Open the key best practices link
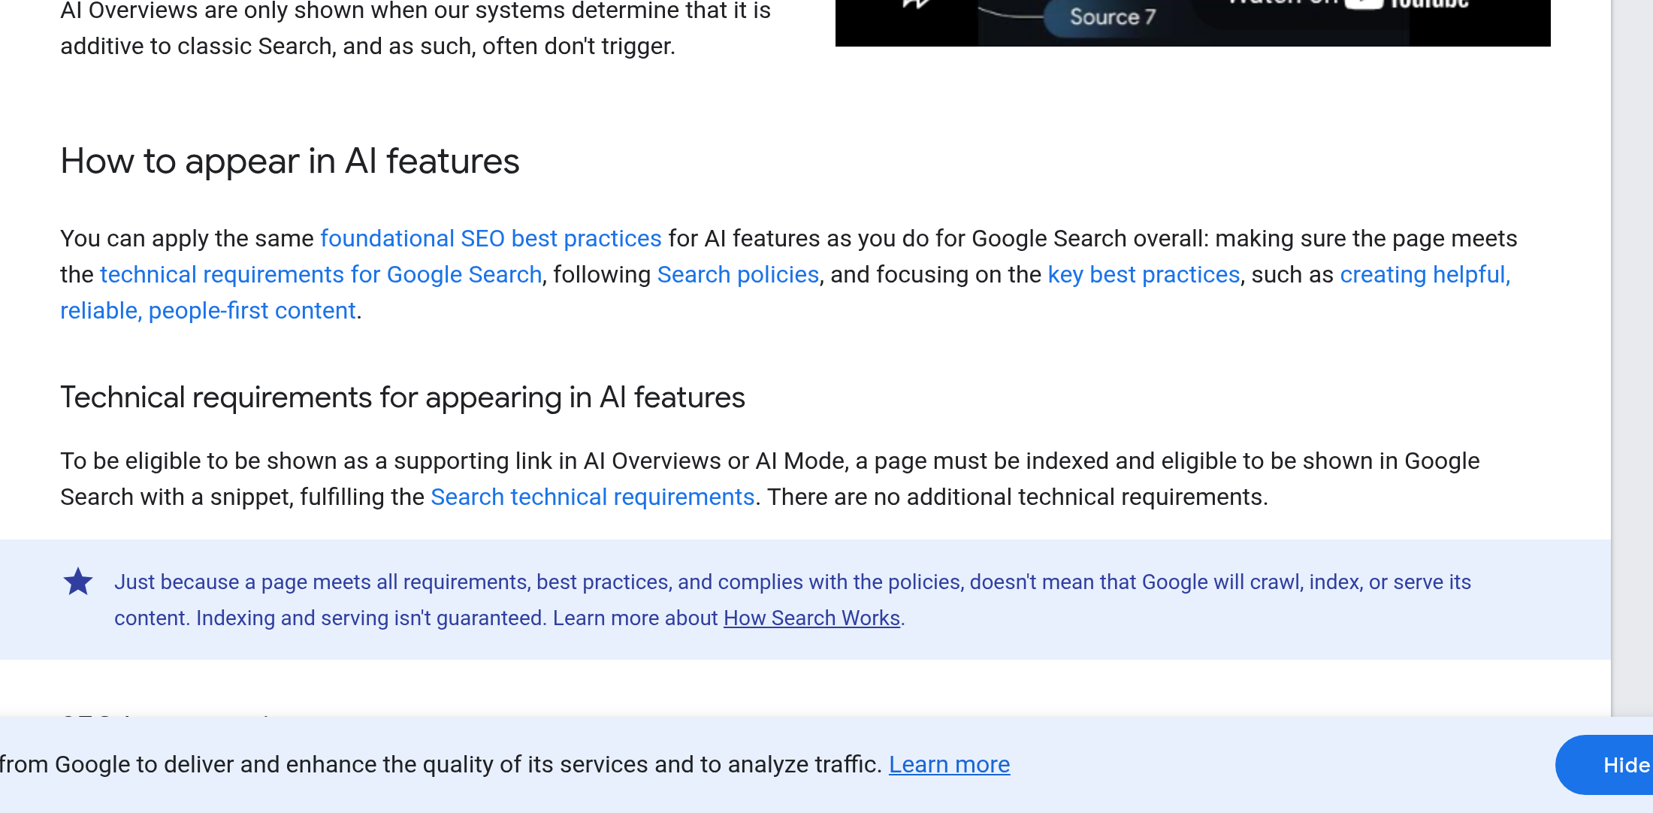The height and width of the screenshot is (813, 1653). point(1144,274)
